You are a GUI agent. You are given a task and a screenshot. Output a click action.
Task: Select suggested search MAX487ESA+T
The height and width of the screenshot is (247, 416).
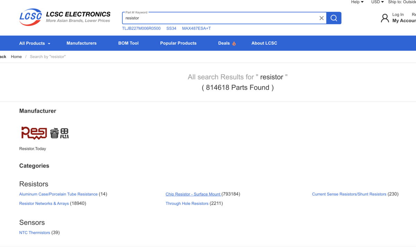click(196, 28)
